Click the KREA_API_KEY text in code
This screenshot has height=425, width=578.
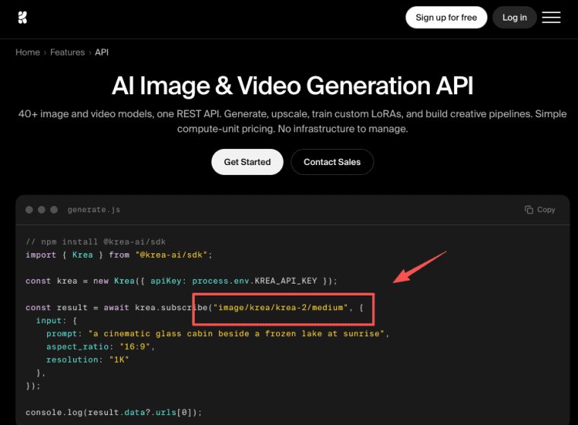coord(286,281)
